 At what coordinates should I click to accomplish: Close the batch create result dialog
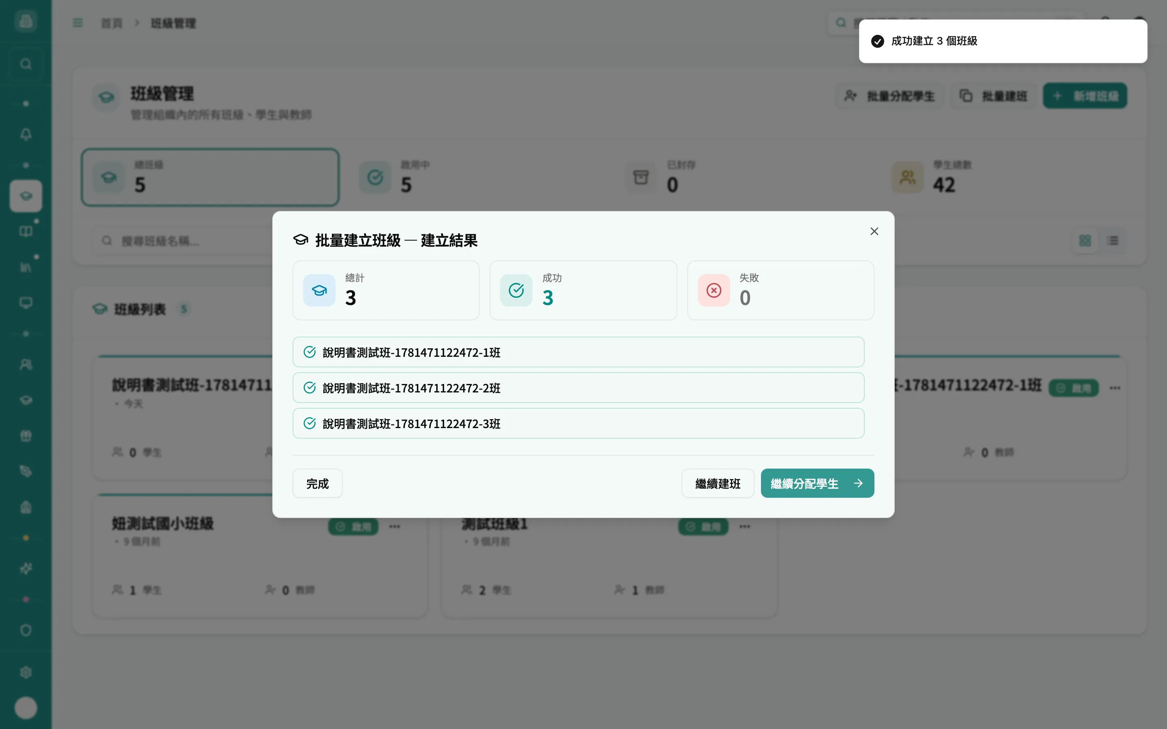874,231
